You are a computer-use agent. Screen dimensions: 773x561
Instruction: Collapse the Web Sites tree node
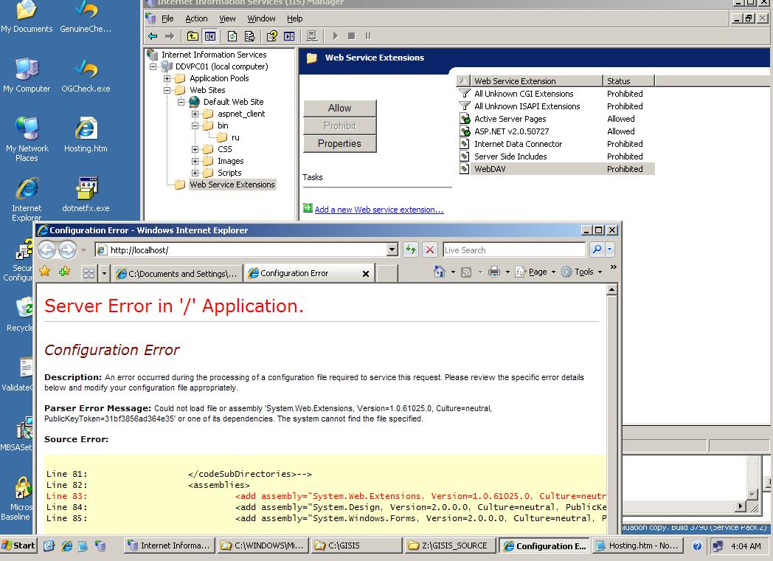pyautogui.click(x=167, y=90)
